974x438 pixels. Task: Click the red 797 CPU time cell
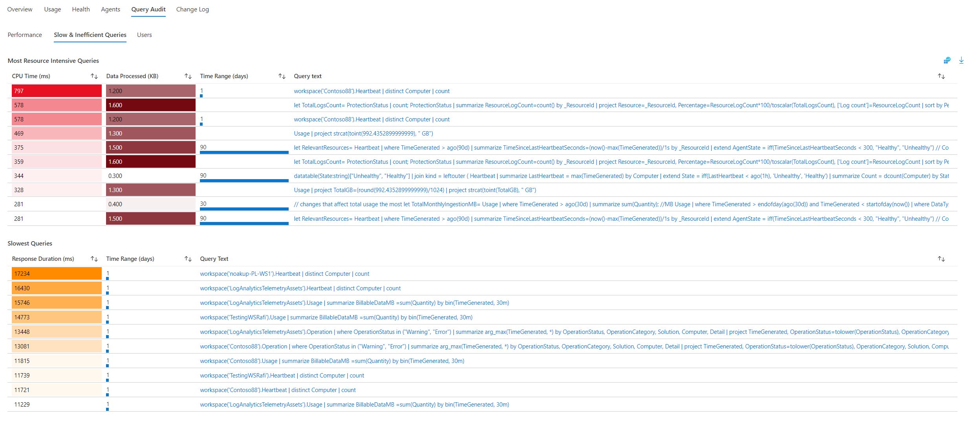tap(57, 91)
